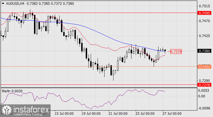
Task: Click the 0.7515 price scale value
Action: 204,6
